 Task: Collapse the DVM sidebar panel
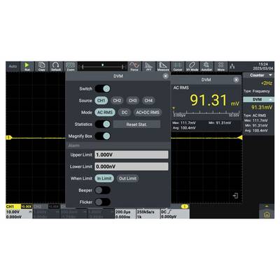(x=270, y=99)
